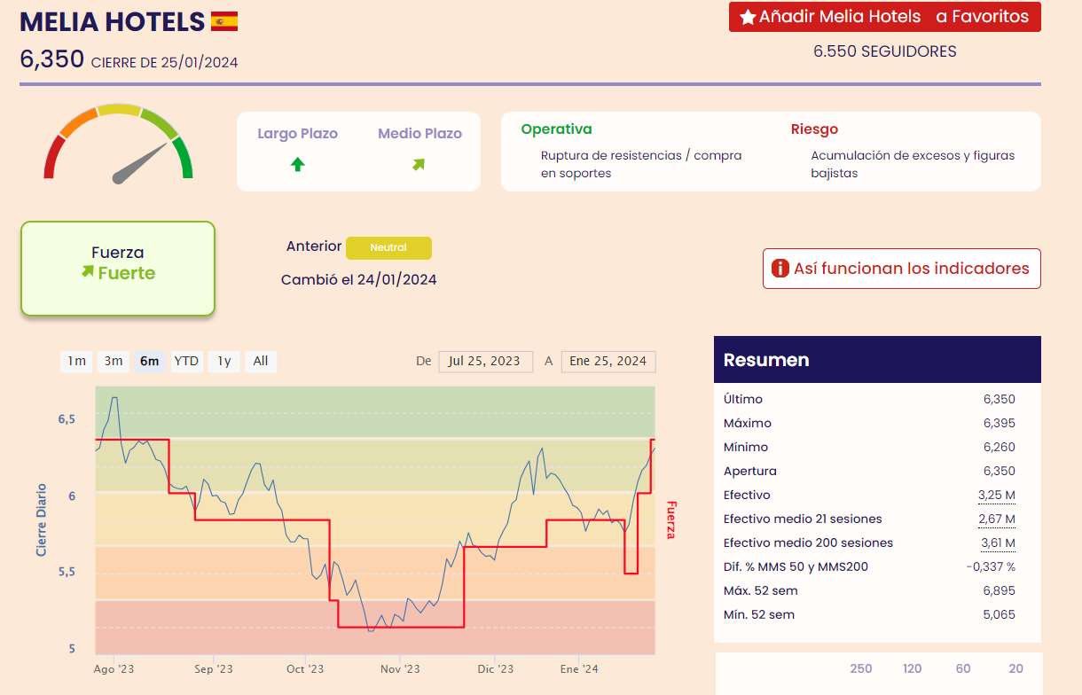Click the Riesgo heading
The image size is (1082, 695).
tap(814, 129)
